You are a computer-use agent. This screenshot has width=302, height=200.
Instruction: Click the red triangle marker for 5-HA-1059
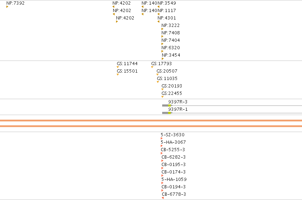pyautogui.click(x=163, y=183)
